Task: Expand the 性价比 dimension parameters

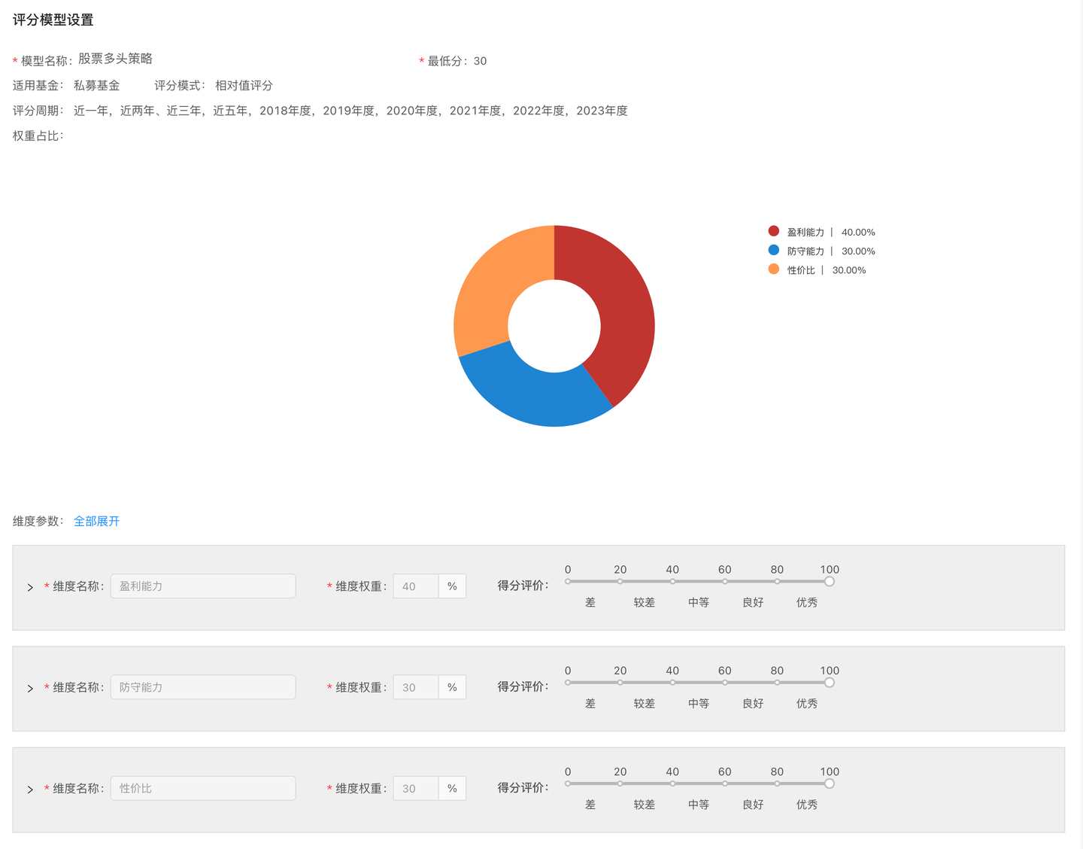Action: (30, 790)
